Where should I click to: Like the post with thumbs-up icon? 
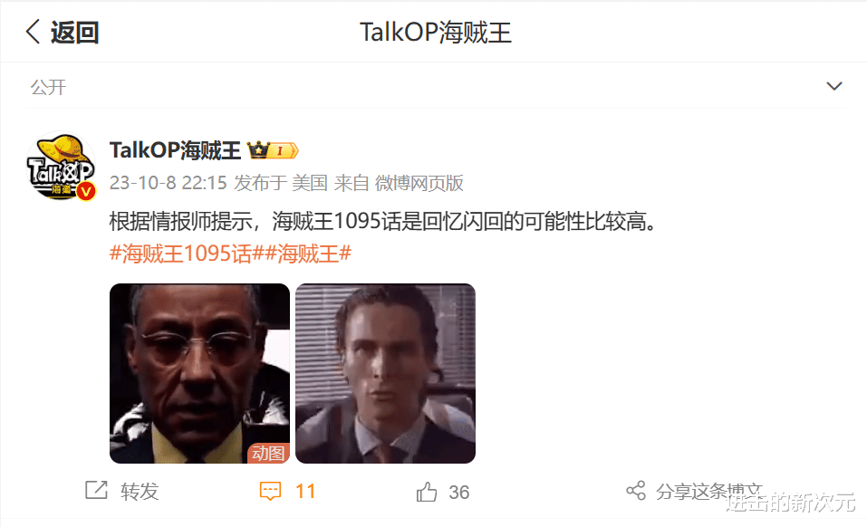click(x=427, y=492)
